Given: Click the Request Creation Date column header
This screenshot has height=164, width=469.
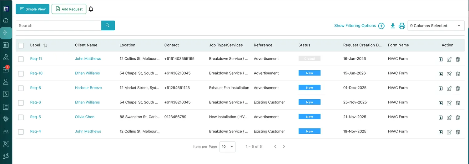Looking at the screenshot, I should tap(362, 45).
